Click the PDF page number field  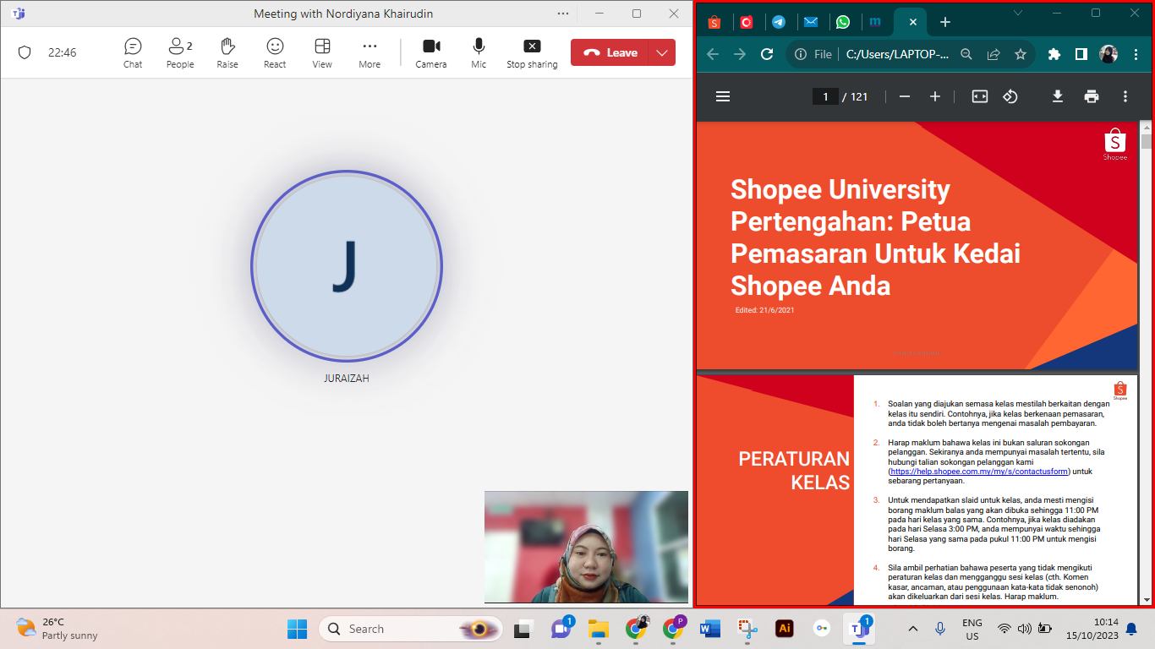825,96
